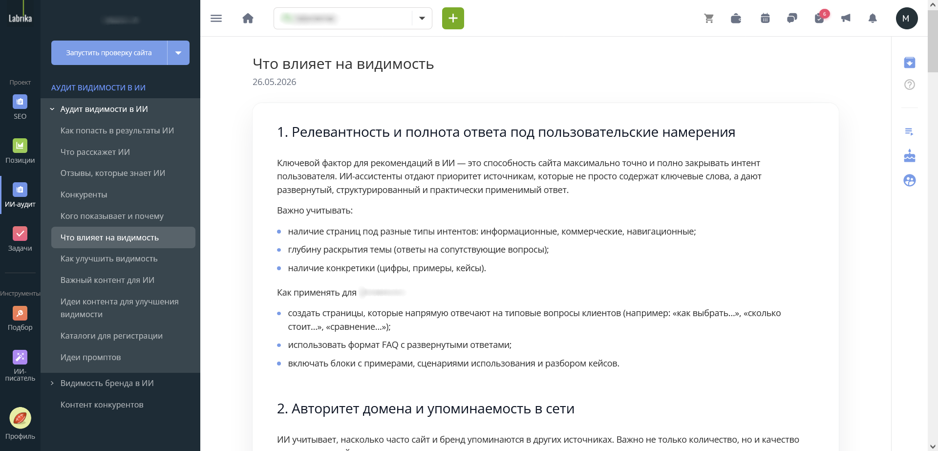Click the cake icon in right panel
The height and width of the screenshot is (451, 938).
click(x=909, y=156)
